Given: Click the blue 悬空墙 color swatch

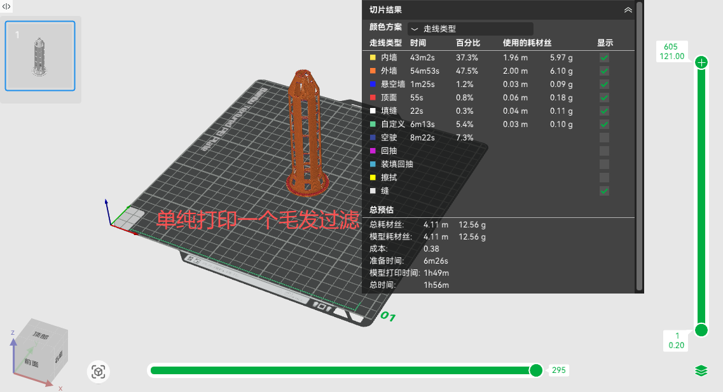Looking at the screenshot, I should pos(373,84).
